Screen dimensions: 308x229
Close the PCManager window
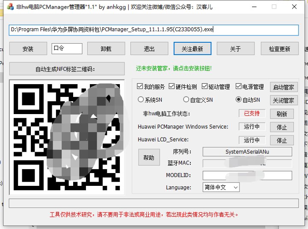coord(294,7)
